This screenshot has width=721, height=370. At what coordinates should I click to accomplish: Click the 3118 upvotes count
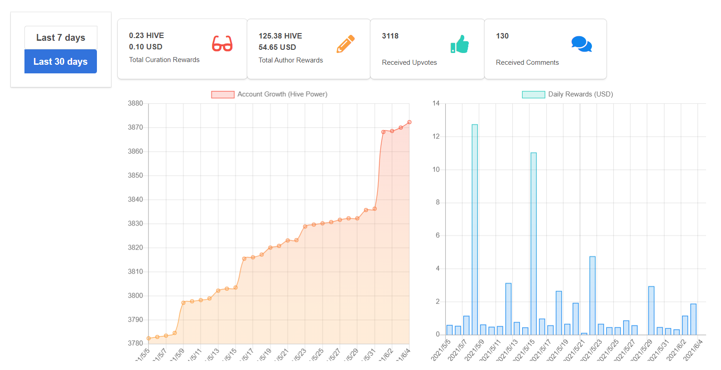coord(390,36)
